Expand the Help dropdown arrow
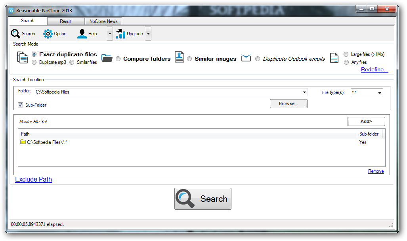Screen dimensions: 407x241 tap(110, 34)
